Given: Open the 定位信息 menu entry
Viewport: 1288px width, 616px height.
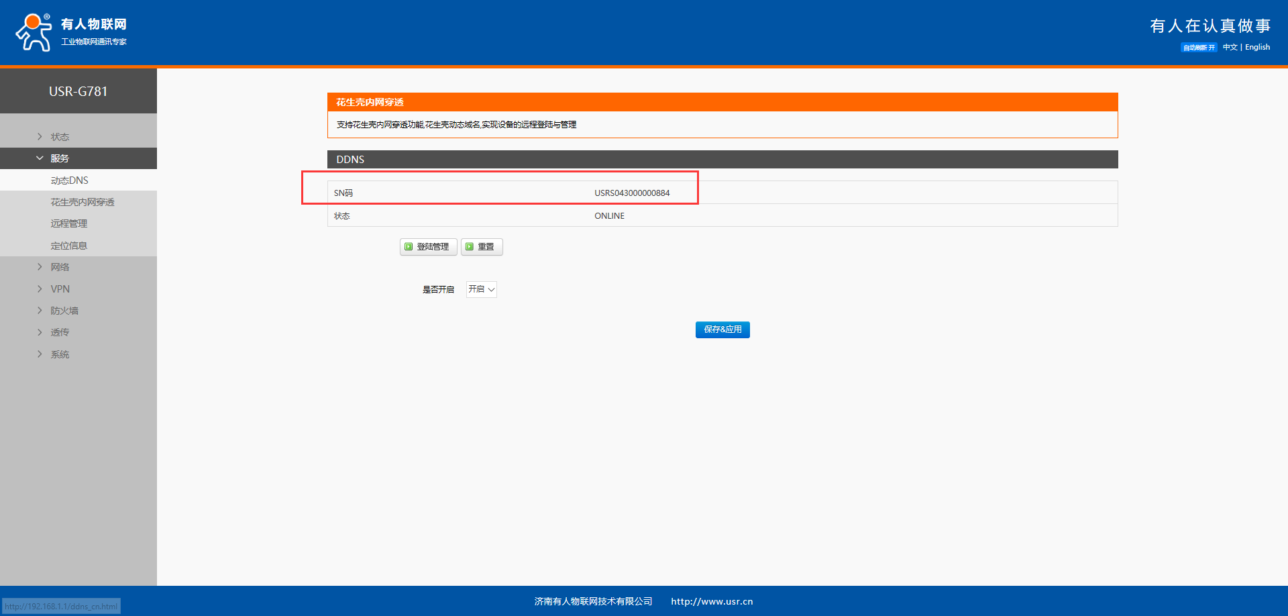Looking at the screenshot, I should click(69, 246).
